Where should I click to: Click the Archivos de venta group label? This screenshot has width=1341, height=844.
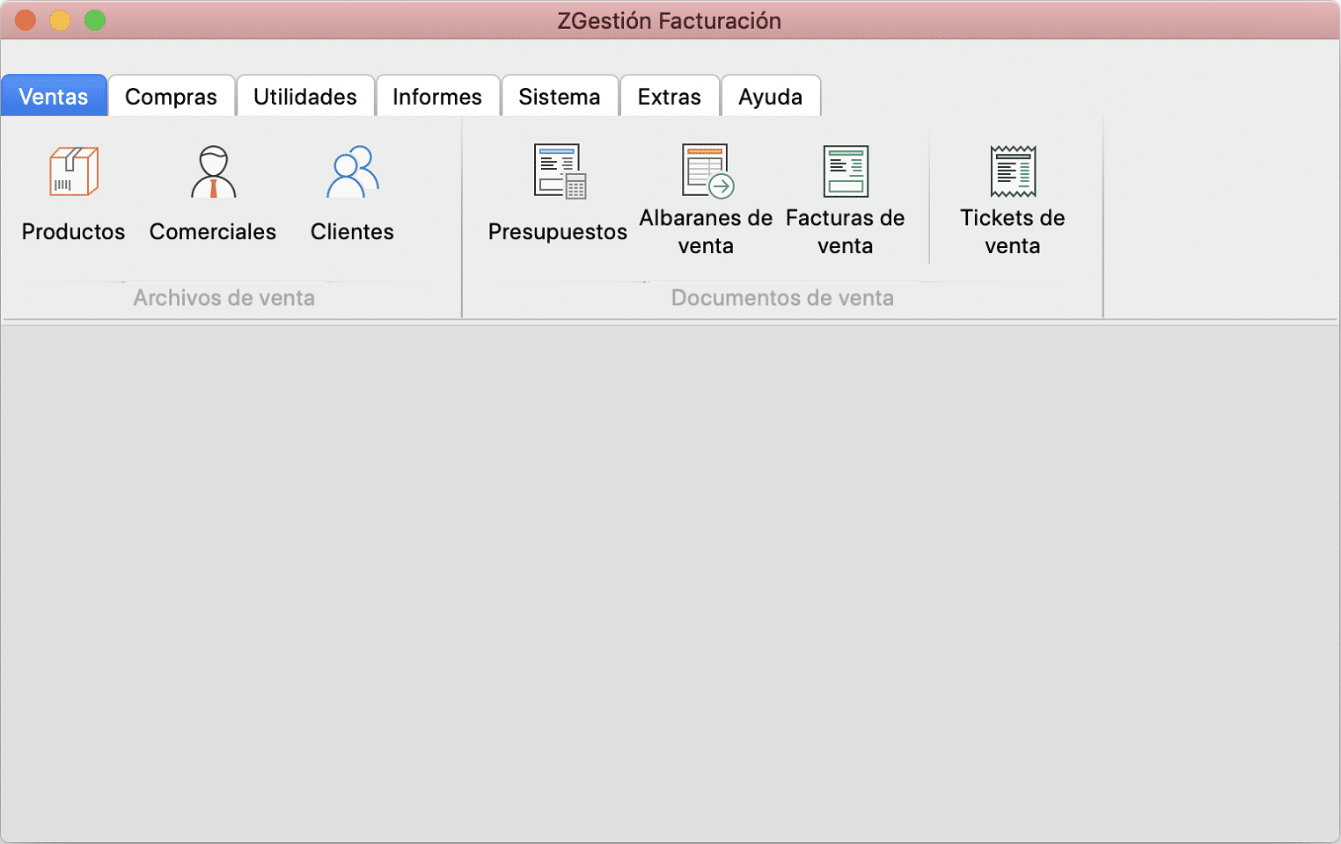224,298
